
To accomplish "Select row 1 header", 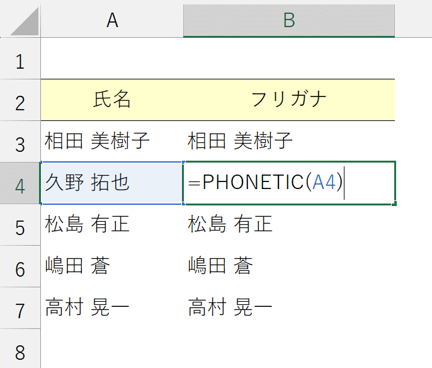I will click(x=20, y=59).
